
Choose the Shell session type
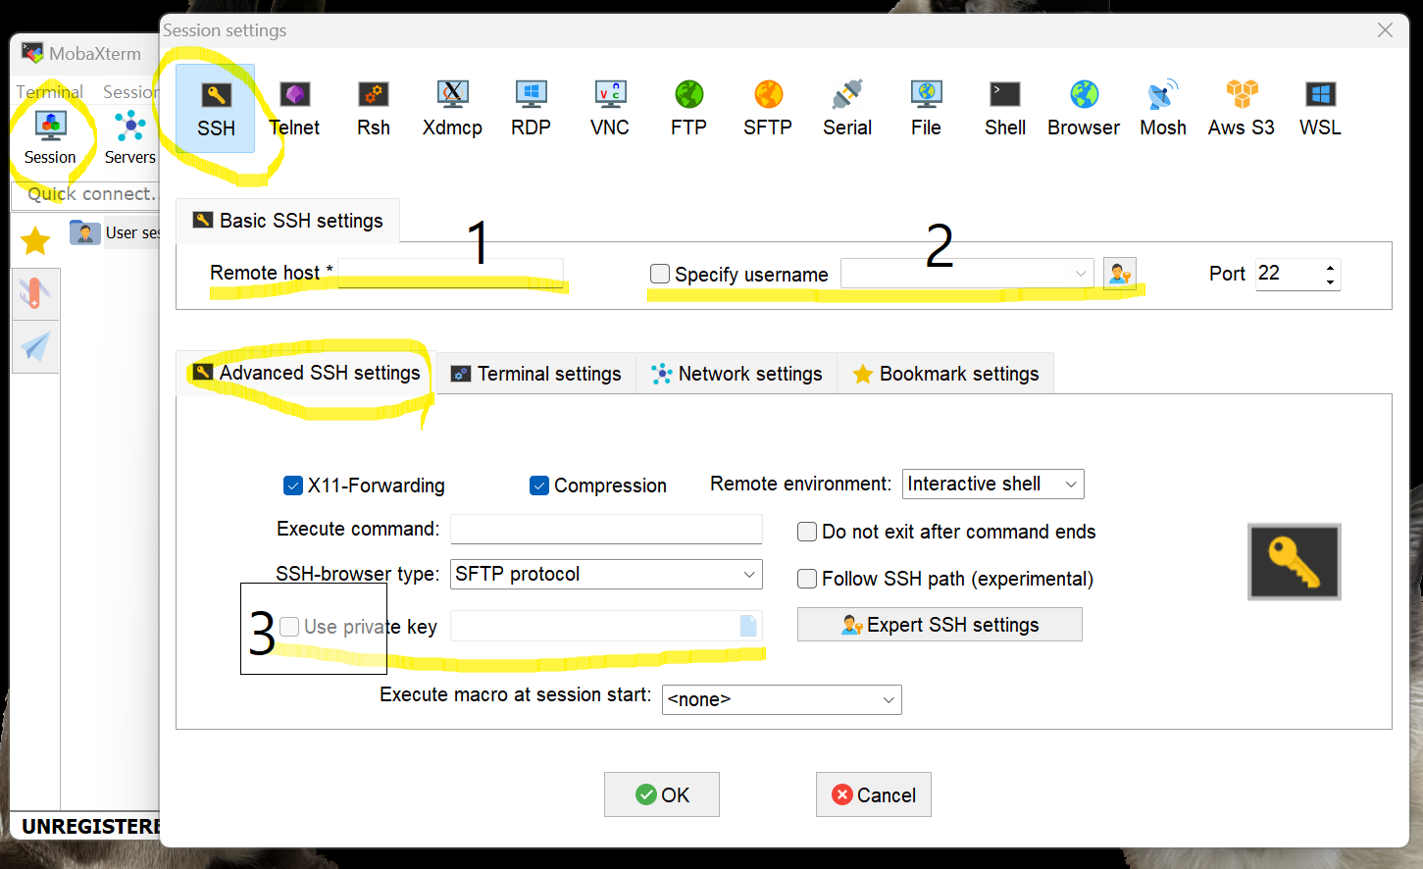[1005, 109]
